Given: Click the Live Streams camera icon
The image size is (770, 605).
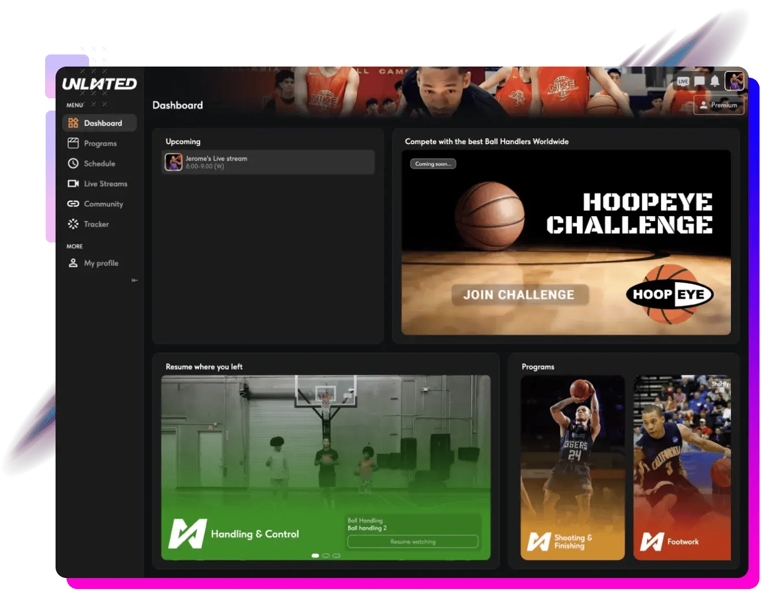Looking at the screenshot, I should point(73,184).
